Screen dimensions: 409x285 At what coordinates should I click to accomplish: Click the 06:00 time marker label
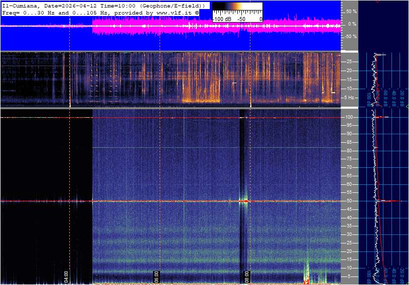(156, 276)
